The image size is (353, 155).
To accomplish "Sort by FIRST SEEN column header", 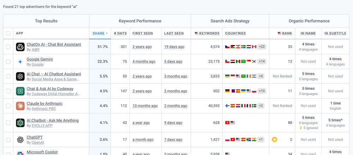I will point(143,33).
